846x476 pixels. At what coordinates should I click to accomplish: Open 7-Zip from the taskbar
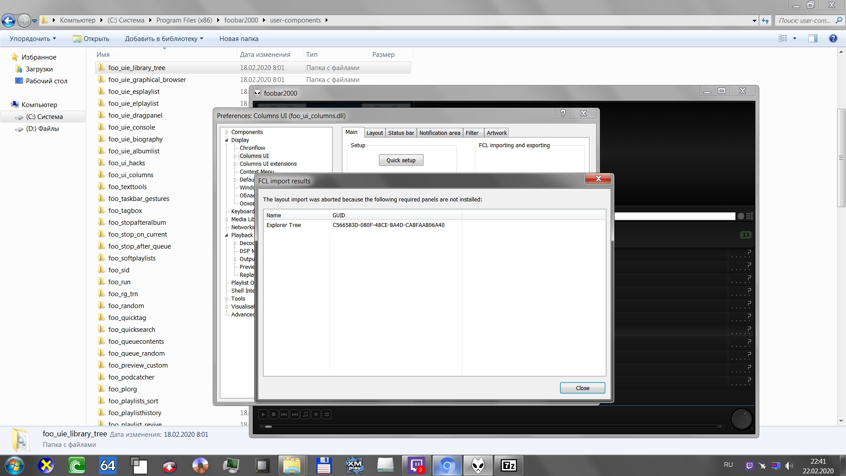pyautogui.click(x=509, y=465)
